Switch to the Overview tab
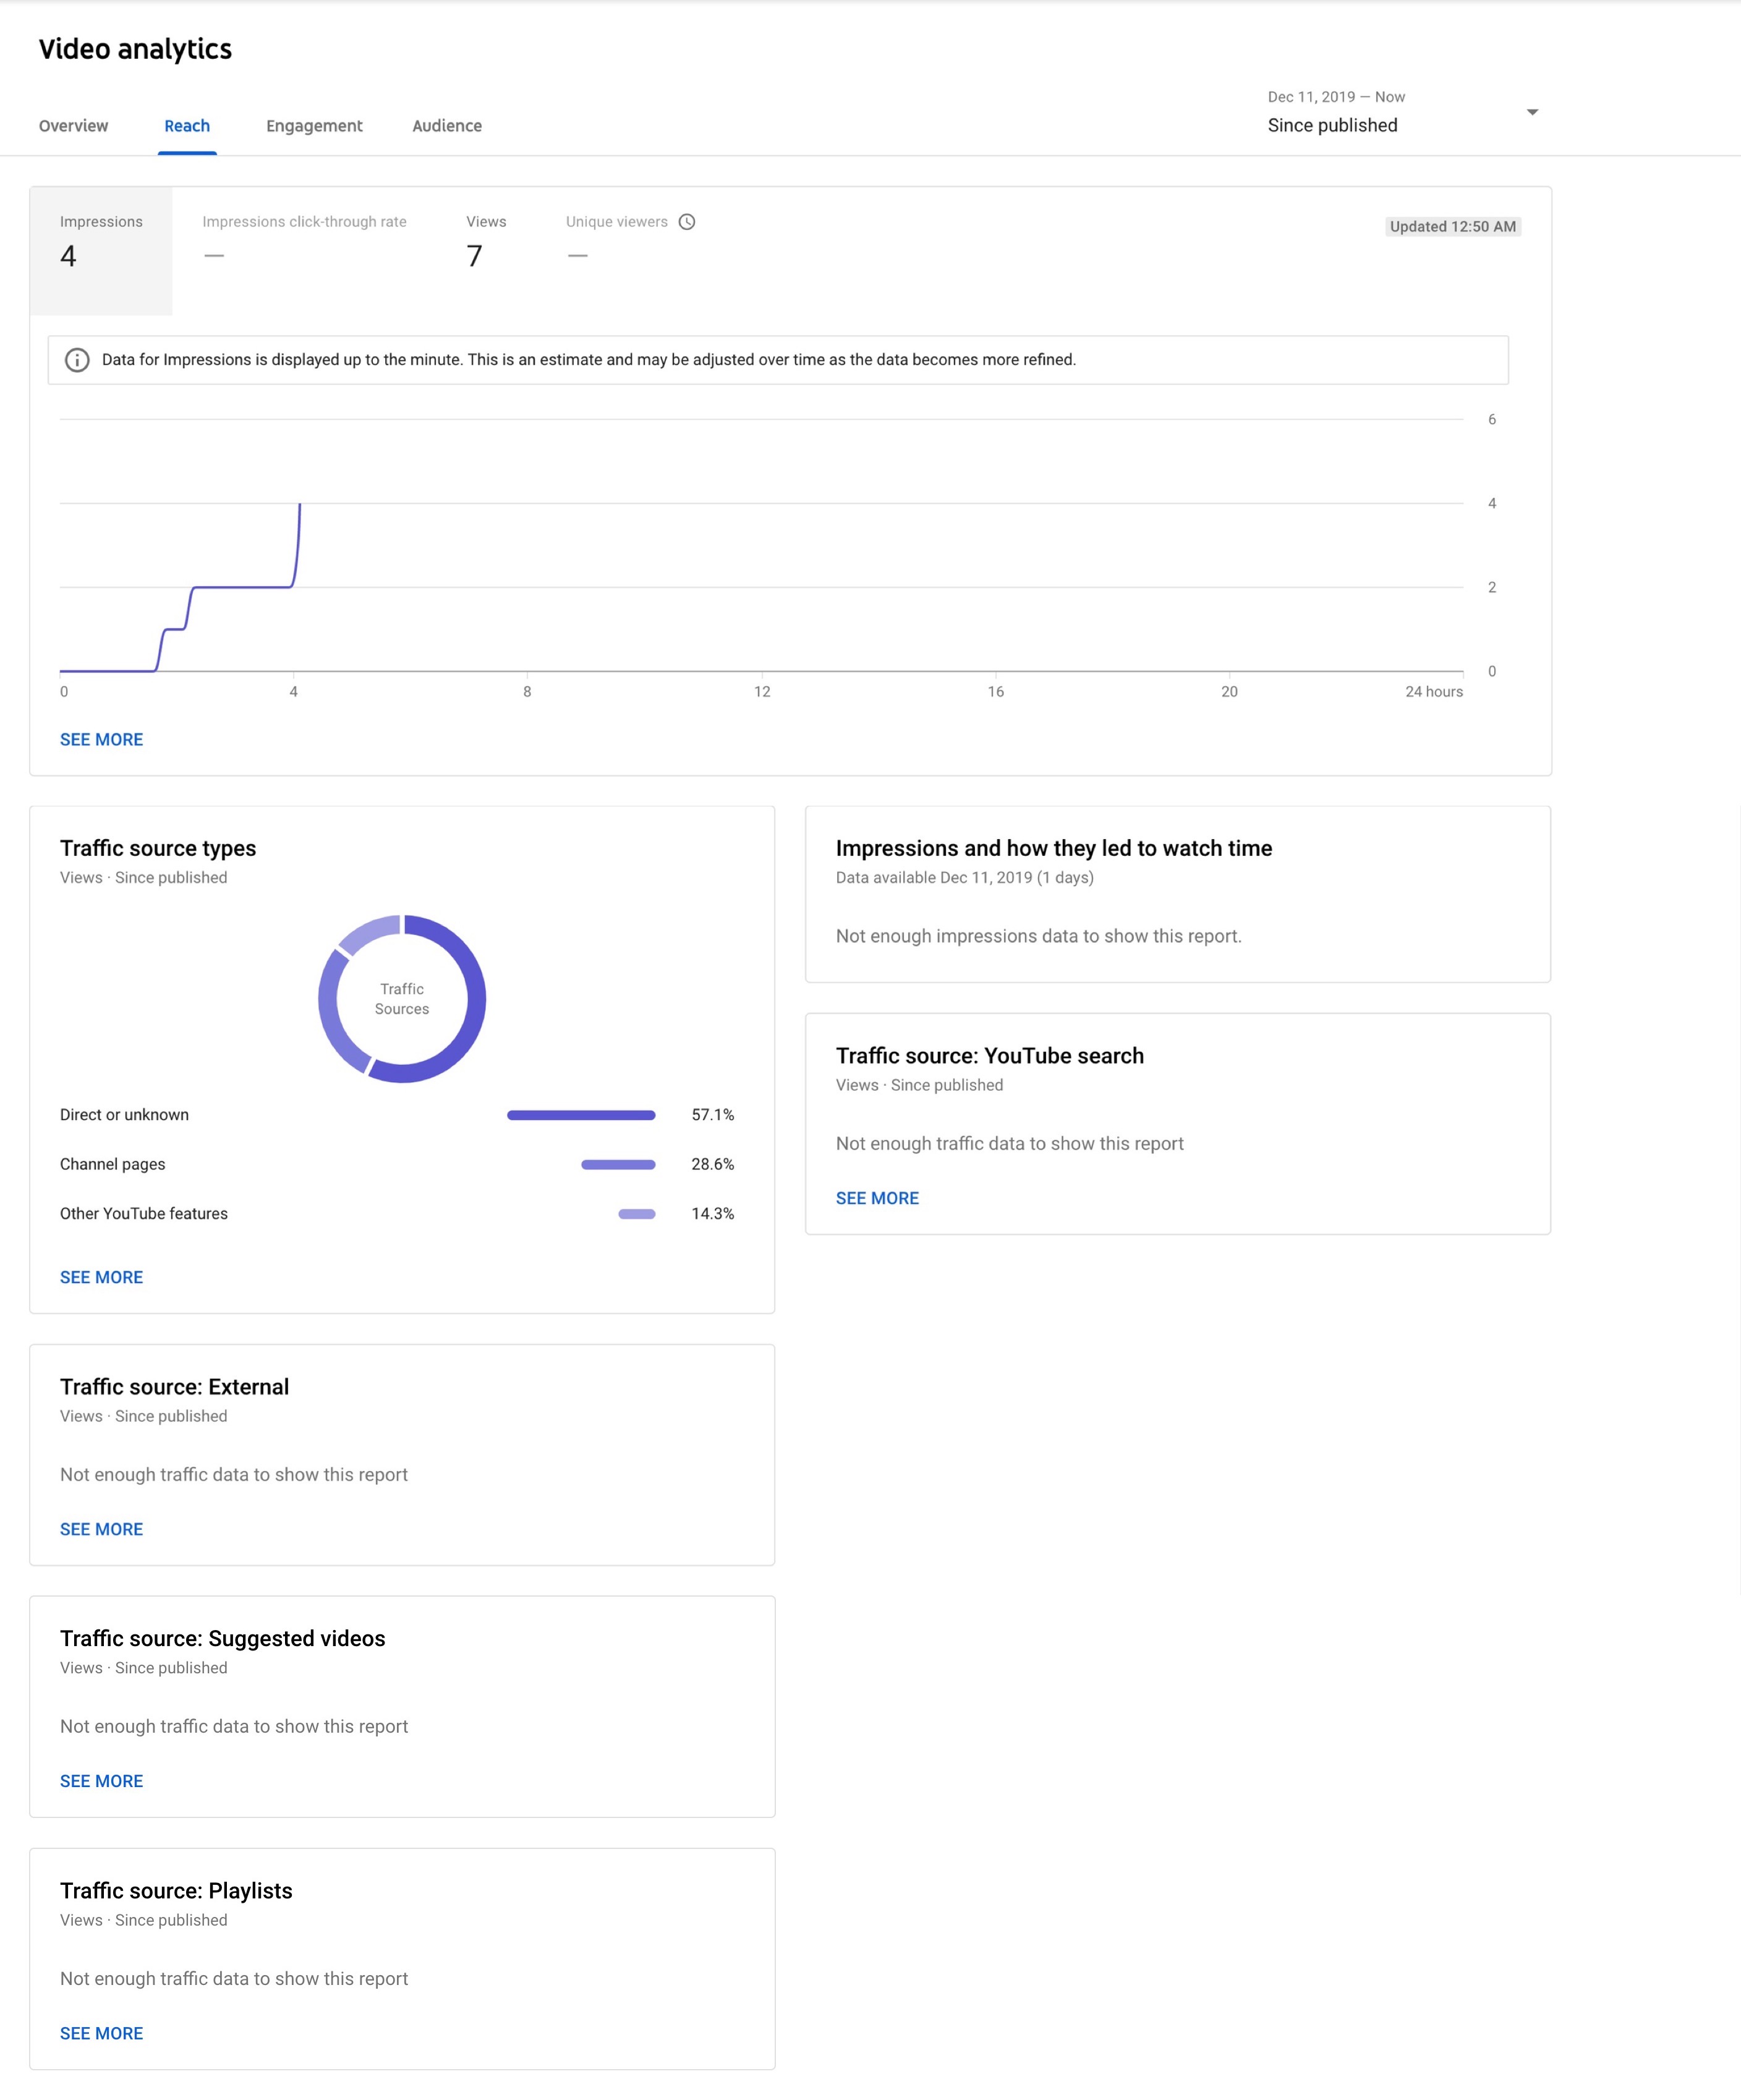This screenshot has width=1741, height=2100. click(73, 126)
